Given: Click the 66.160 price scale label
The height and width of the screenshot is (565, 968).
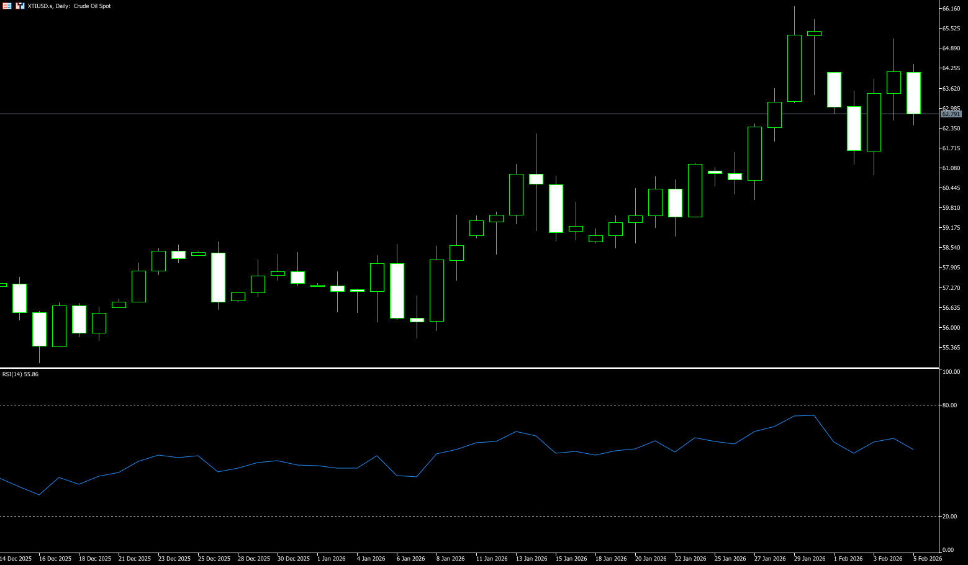Looking at the screenshot, I should click(x=951, y=9).
